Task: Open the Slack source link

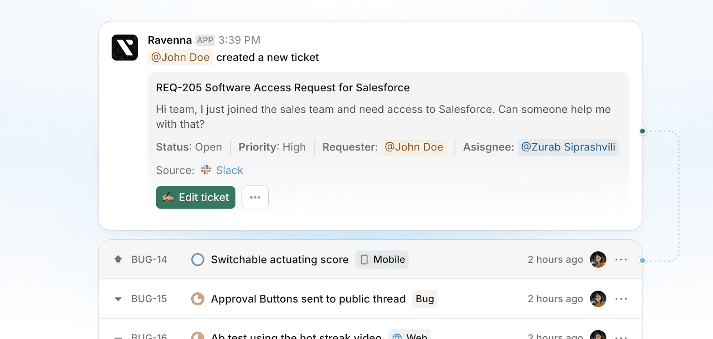Action: tap(229, 170)
